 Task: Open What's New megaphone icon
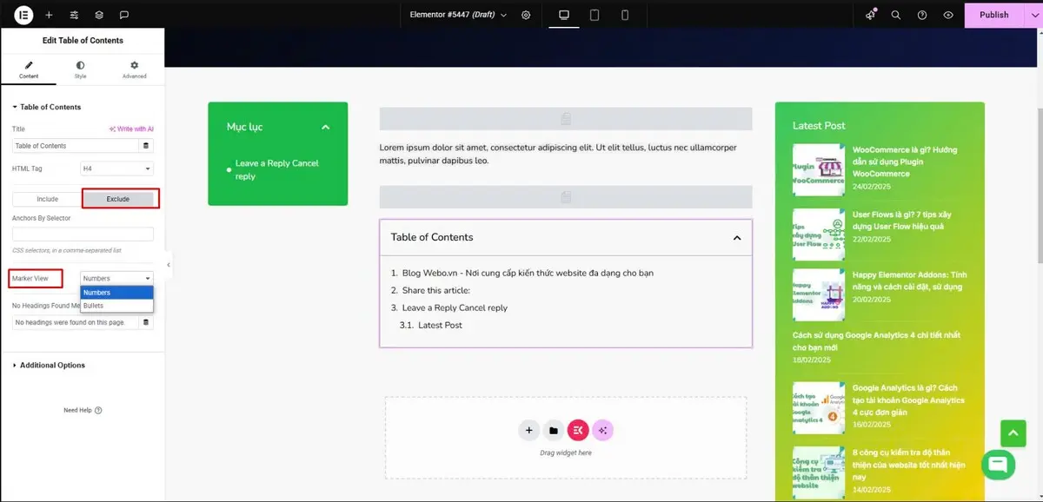[871, 15]
